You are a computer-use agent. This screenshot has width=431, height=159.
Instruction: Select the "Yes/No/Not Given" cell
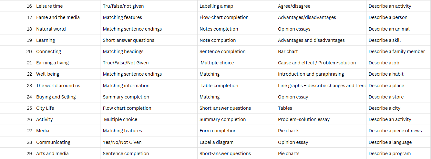[x=122, y=142]
